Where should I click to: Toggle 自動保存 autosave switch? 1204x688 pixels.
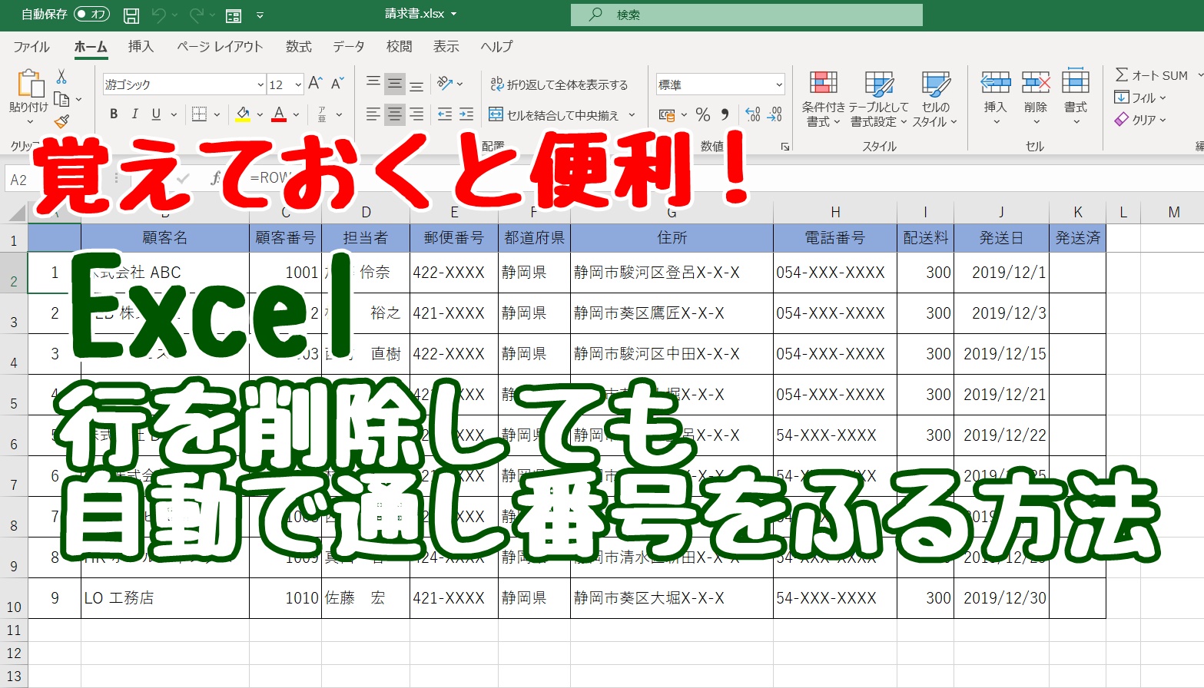[x=91, y=15]
